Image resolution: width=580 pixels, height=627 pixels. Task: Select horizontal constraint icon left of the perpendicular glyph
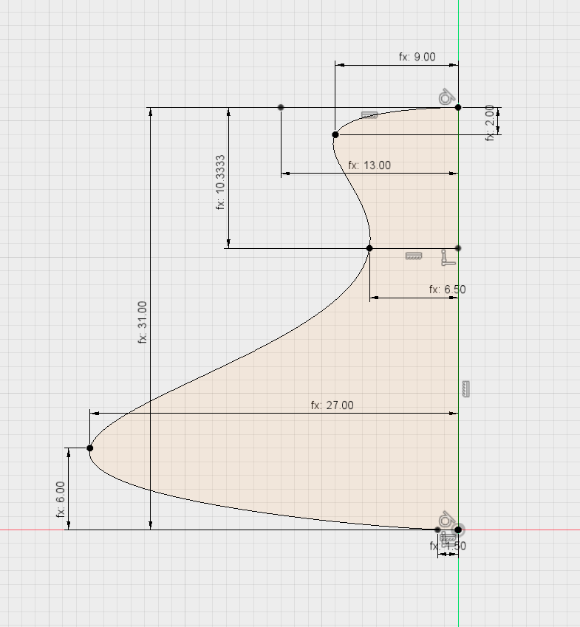414,256
